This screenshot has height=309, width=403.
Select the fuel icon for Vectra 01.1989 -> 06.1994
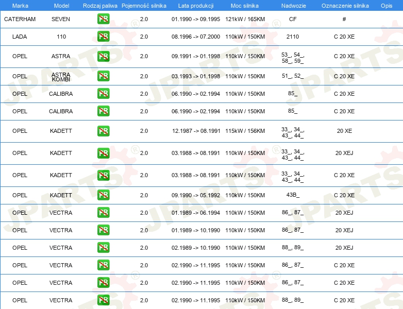click(103, 213)
